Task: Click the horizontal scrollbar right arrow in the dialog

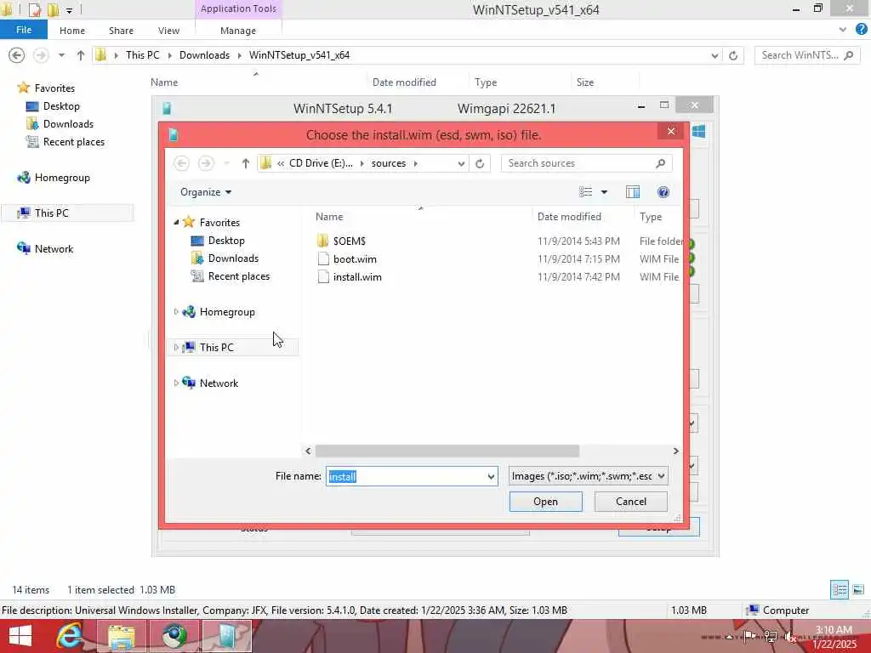Action: [x=675, y=451]
